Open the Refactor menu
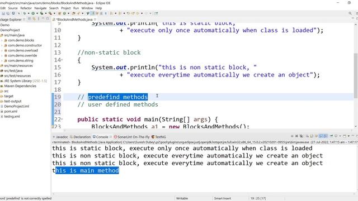This screenshot has width=358, height=201. pos(26,8)
